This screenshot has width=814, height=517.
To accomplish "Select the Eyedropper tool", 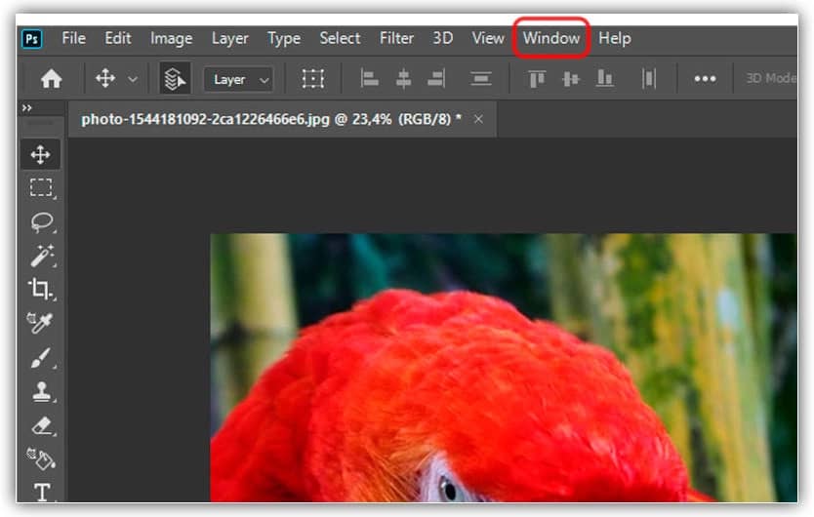I will pyautogui.click(x=40, y=322).
